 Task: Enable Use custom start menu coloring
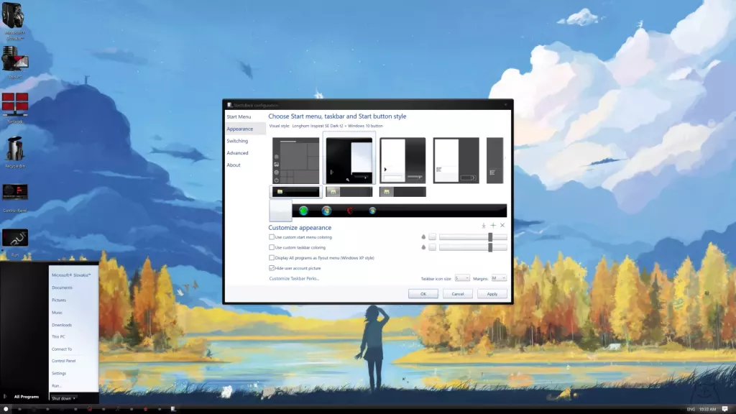pyautogui.click(x=272, y=237)
